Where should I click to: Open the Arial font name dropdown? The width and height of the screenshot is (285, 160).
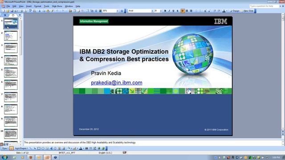pyautogui.click(x=152, y=11)
